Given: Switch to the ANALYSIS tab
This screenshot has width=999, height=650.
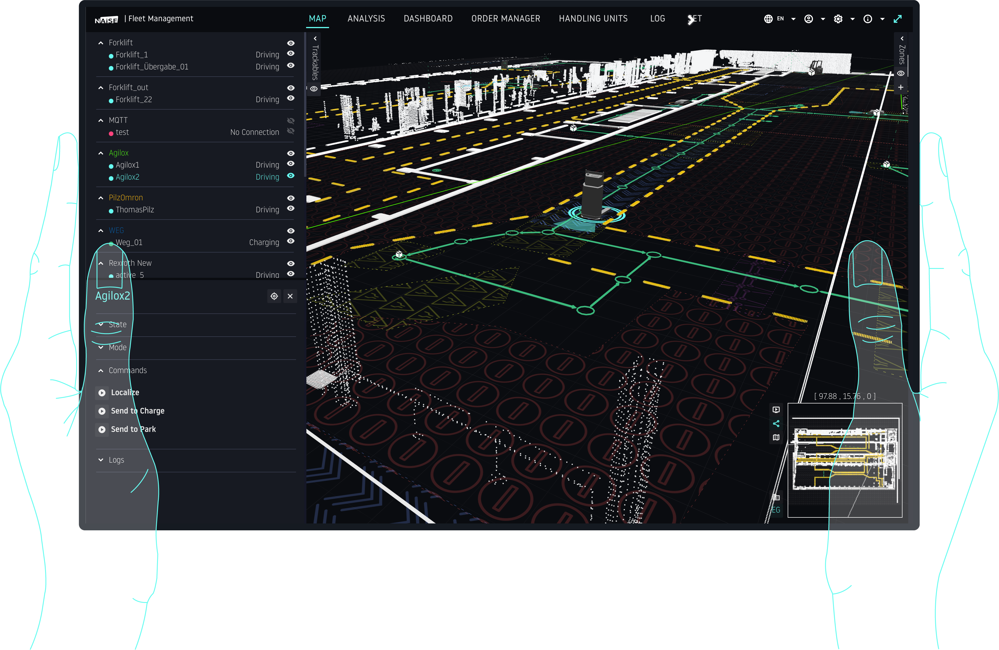Looking at the screenshot, I should coord(366,19).
